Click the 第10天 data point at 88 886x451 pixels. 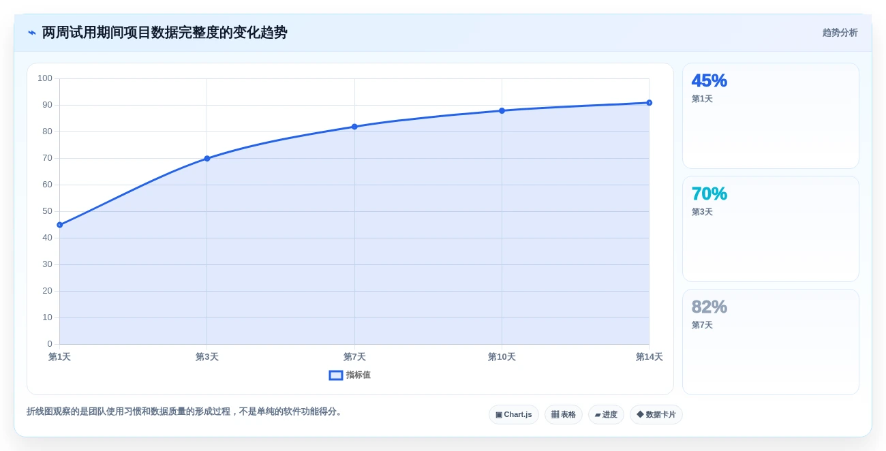click(502, 110)
